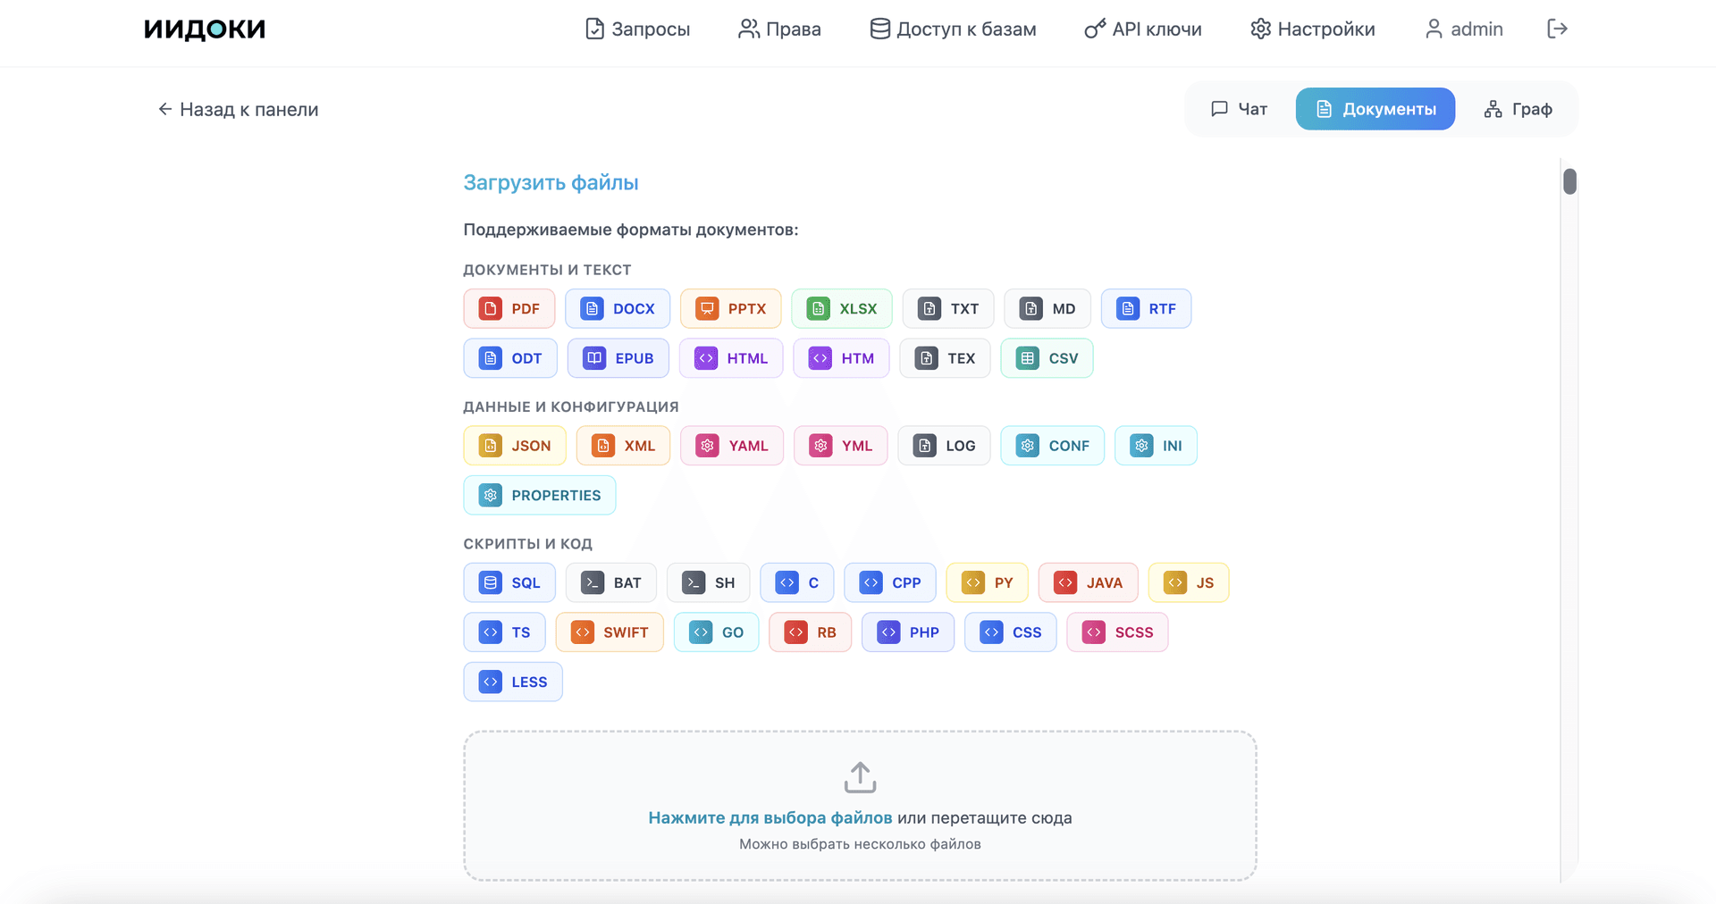Viewport: 1716px width, 904px height.
Task: Open Запросы in the top navigation
Action: point(637,29)
